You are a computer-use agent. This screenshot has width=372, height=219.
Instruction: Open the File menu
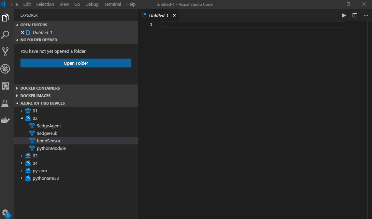point(14,4)
